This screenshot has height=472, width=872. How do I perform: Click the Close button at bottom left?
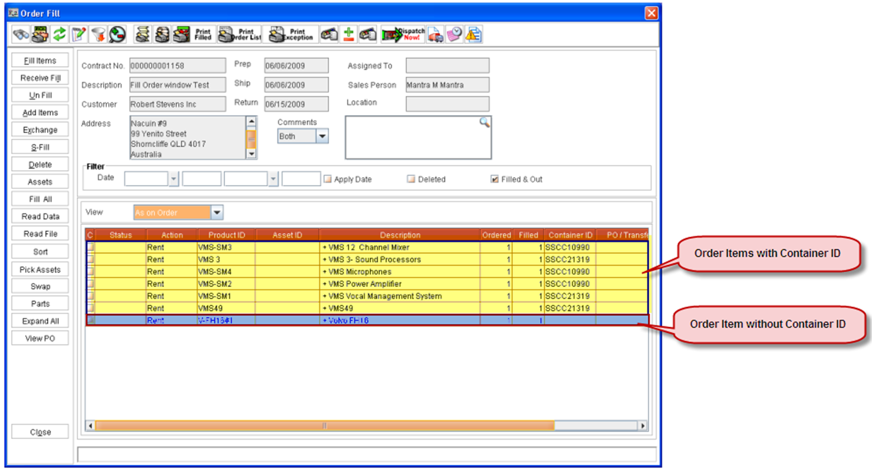(x=40, y=432)
